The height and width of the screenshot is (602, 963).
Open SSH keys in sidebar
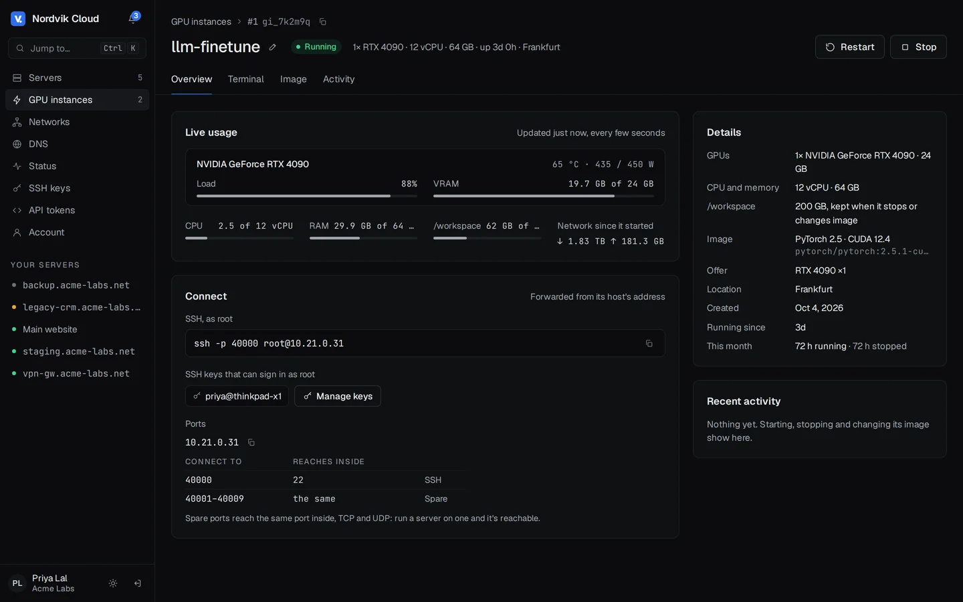(77, 188)
